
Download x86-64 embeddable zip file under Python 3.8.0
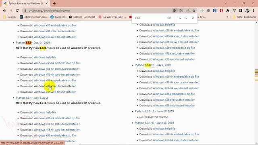coord(56,63)
